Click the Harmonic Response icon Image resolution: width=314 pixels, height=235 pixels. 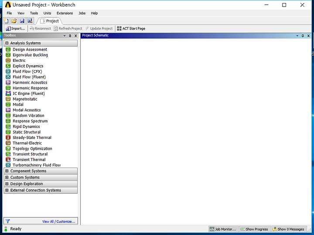8,88
